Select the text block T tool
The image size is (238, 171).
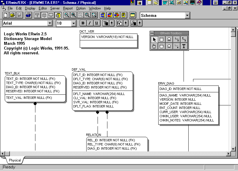pos(184,46)
